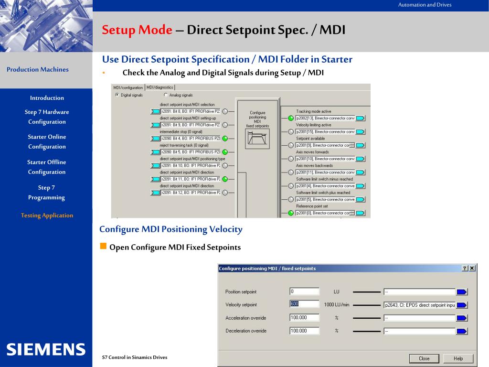Click the p2082[13] Binector-connector field

click(325, 119)
